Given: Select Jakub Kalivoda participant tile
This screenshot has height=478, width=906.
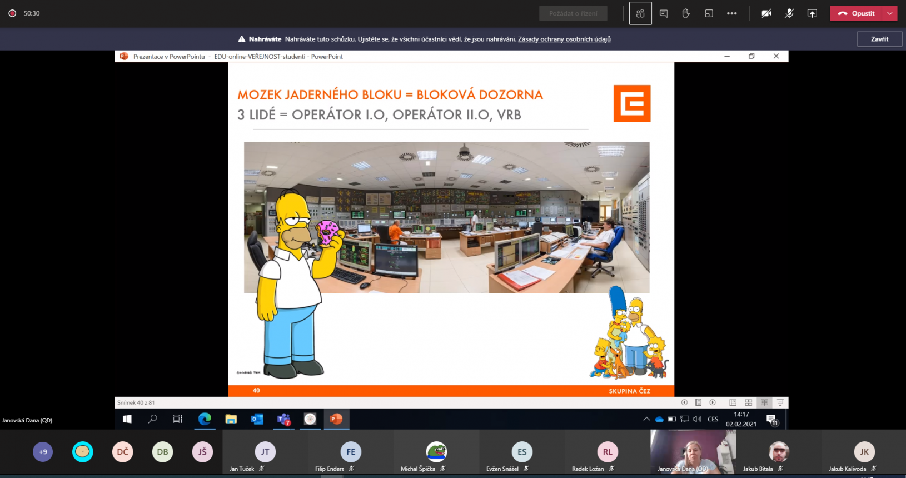Looking at the screenshot, I should pyautogui.click(x=864, y=452).
